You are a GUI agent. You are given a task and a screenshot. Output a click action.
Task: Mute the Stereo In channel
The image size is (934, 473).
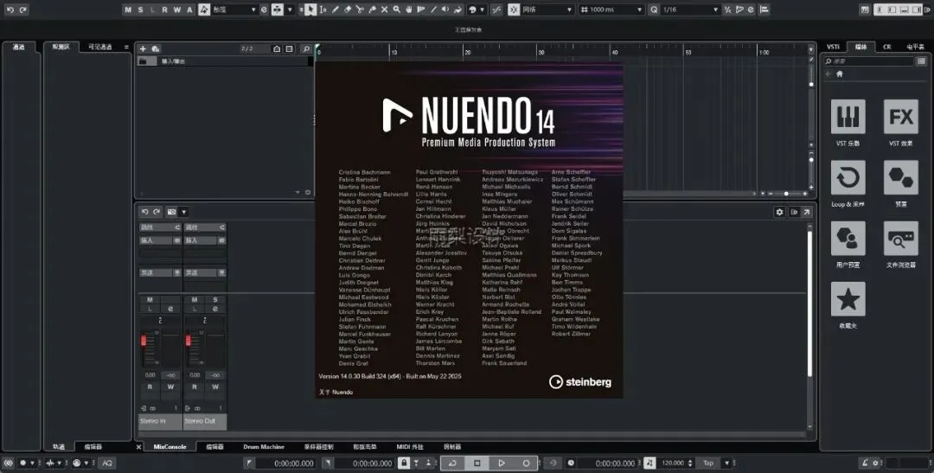click(x=150, y=300)
